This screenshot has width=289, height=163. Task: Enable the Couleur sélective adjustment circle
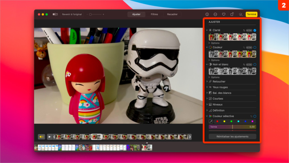pos(255,116)
